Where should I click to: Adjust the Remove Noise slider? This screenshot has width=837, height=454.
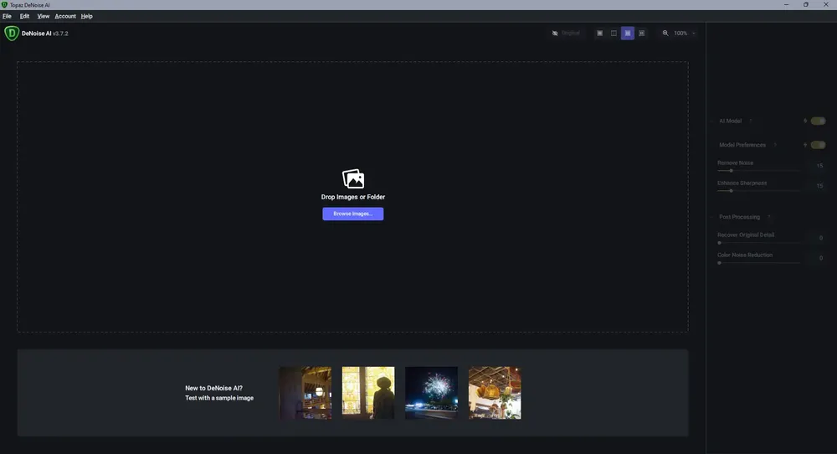point(758,170)
